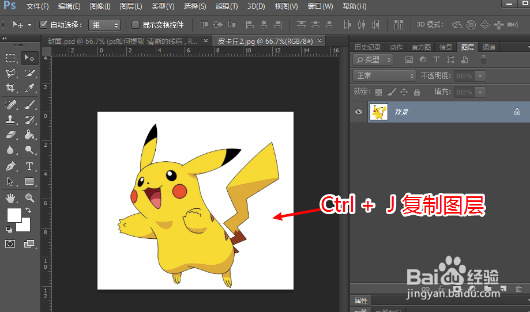Select the Clone Stamp tool
Viewport: 530px width, 312px height.
pos(10,119)
